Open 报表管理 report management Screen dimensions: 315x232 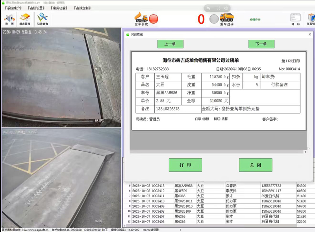point(25,19)
